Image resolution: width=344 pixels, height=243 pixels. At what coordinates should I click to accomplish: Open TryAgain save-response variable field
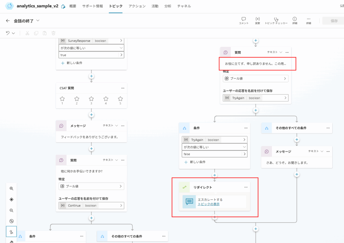[x=256, y=98]
